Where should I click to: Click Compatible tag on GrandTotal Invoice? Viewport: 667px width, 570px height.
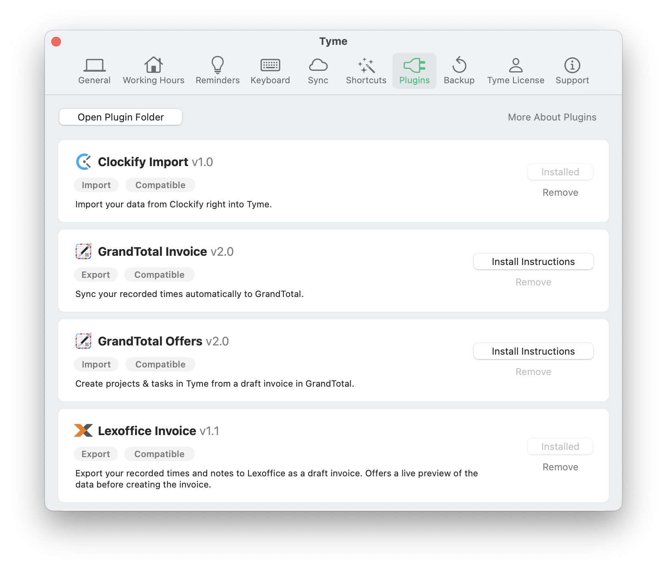(x=160, y=275)
